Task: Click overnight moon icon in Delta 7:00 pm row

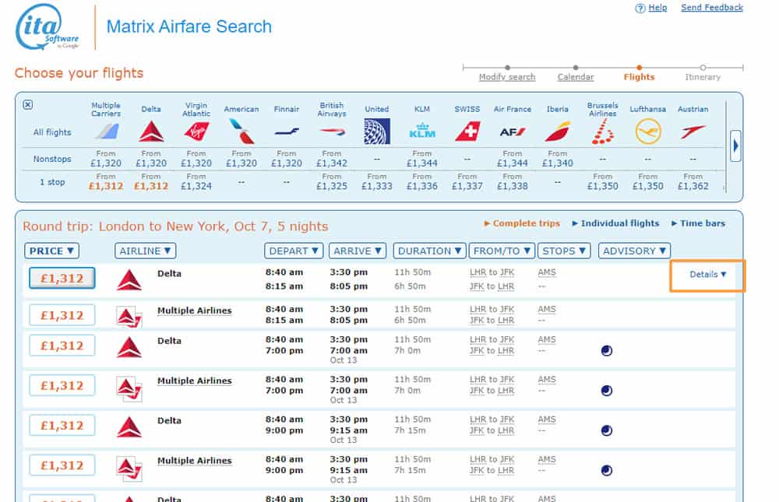Action: 607,351
